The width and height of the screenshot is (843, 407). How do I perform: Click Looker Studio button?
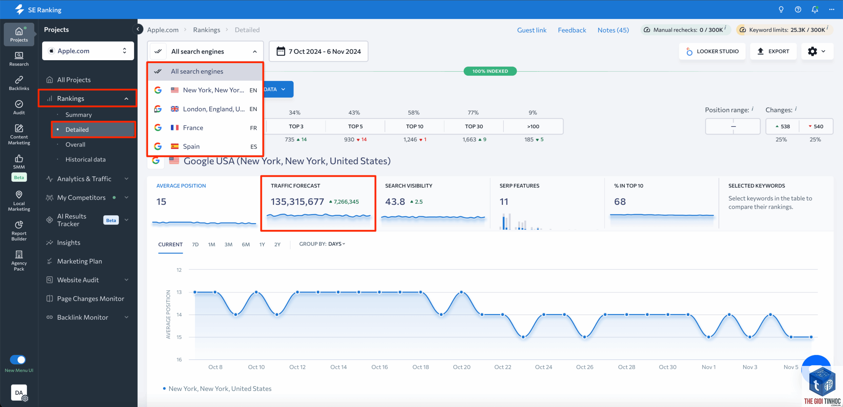tap(712, 51)
